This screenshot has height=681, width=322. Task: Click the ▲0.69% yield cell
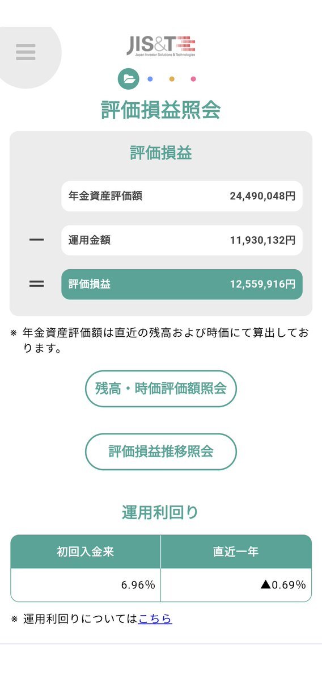pos(236,585)
